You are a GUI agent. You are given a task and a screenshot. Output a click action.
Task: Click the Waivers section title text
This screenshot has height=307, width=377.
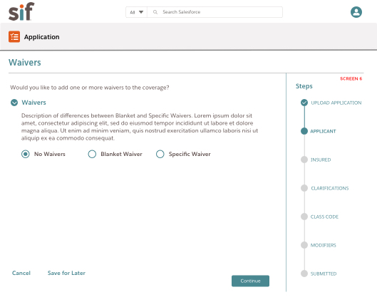tap(33, 103)
